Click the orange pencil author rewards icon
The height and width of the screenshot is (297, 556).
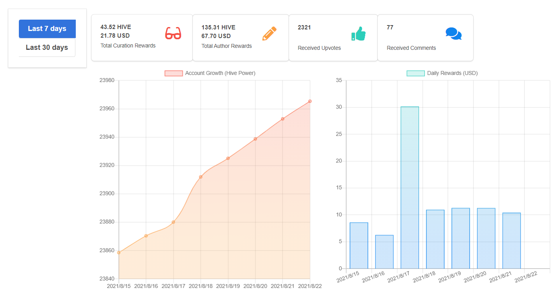click(269, 34)
